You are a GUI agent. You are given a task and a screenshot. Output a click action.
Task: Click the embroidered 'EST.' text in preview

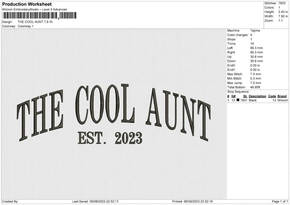tap(92, 138)
